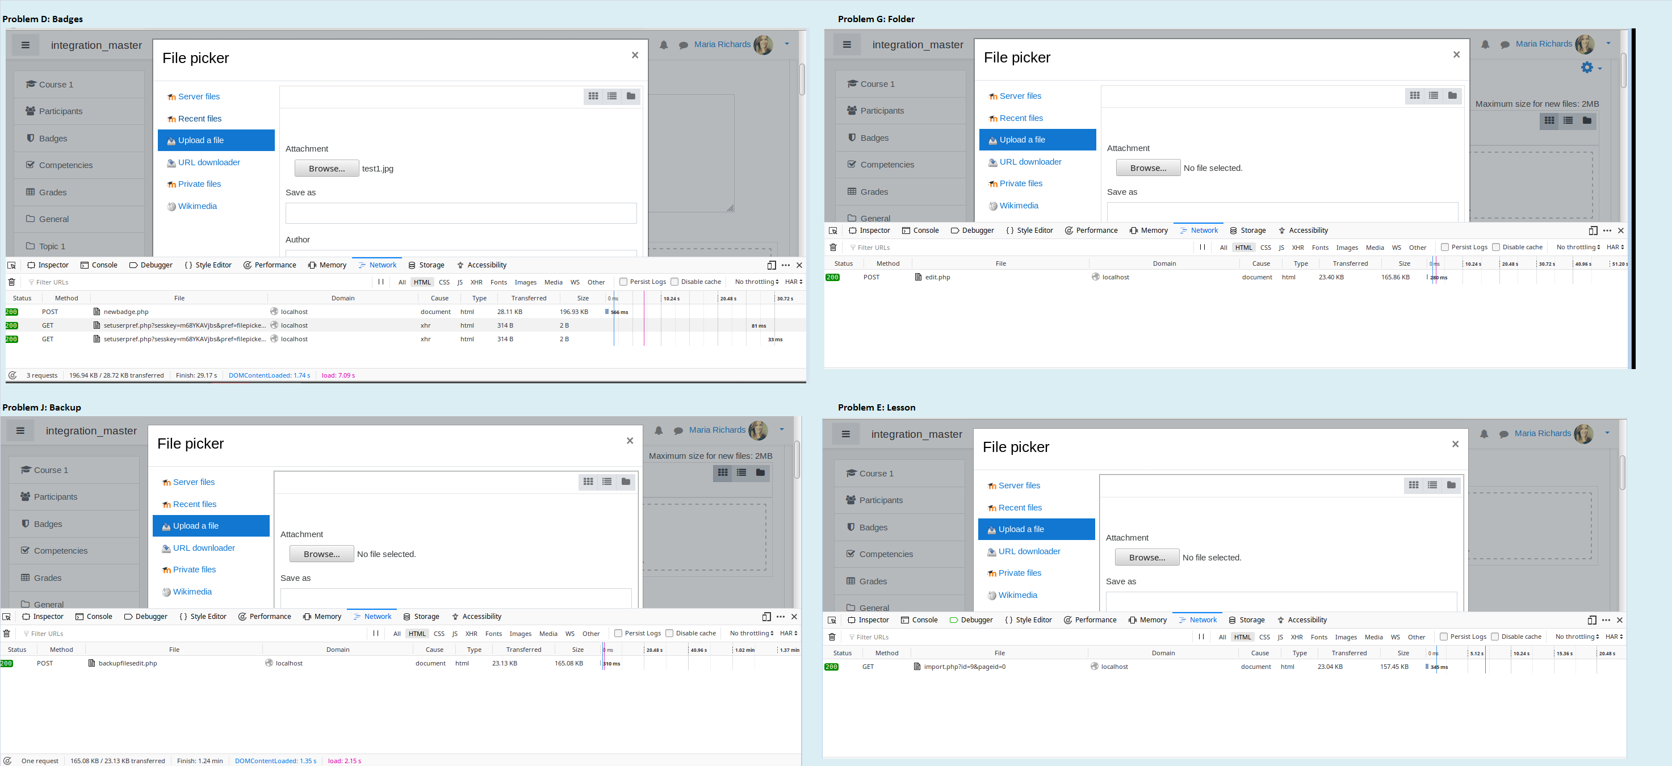Click hamburger menu icon in Folder panel
Screen dimensions: 1672x766
click(847, 45)
